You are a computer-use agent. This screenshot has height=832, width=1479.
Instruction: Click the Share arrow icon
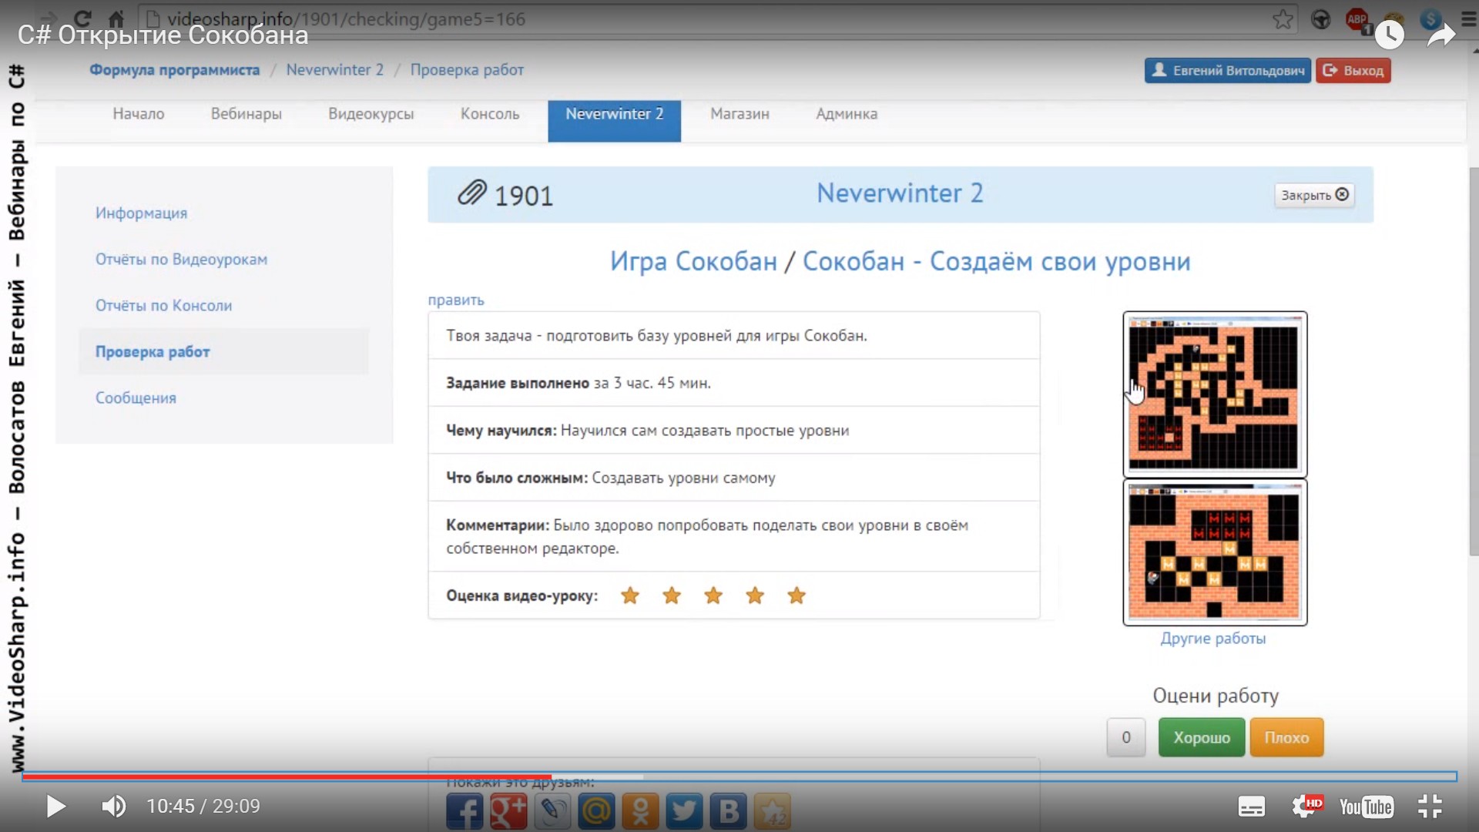point(1440,35)
